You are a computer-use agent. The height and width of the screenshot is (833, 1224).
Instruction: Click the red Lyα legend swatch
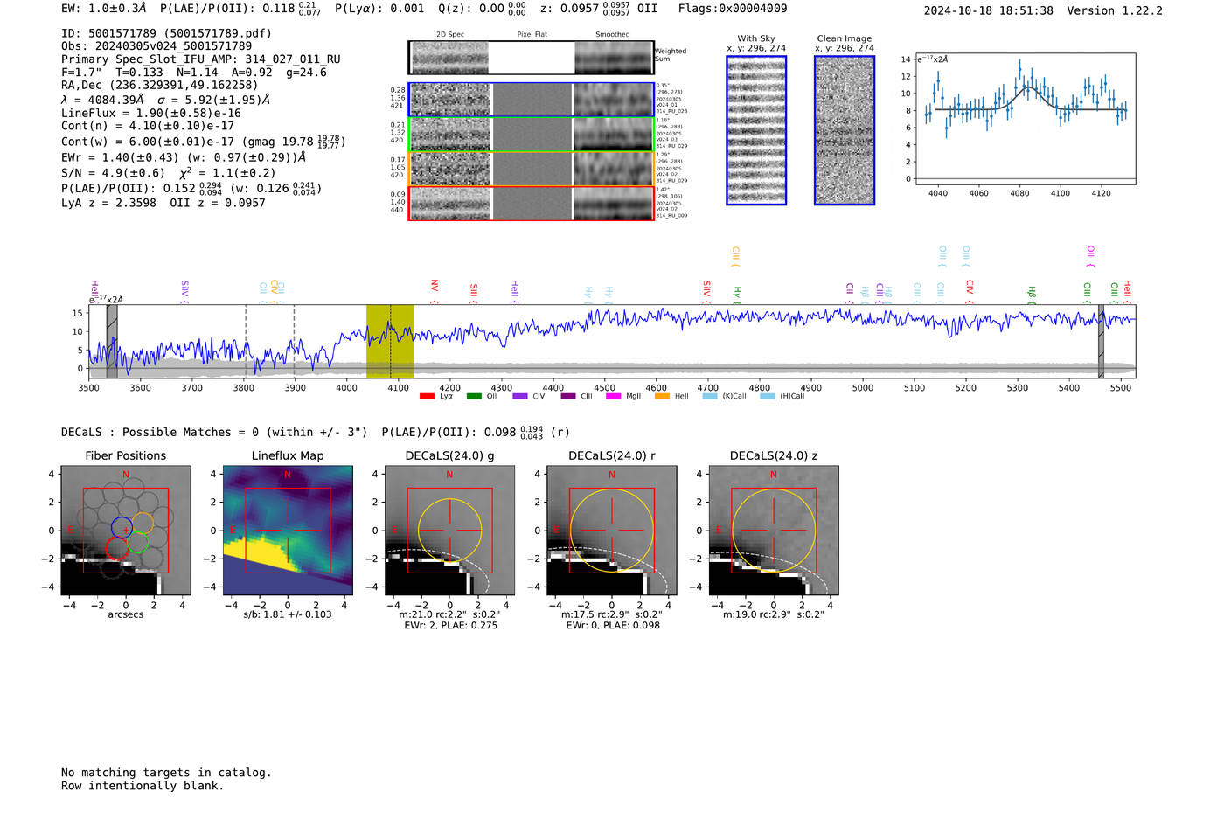(427, 396)
